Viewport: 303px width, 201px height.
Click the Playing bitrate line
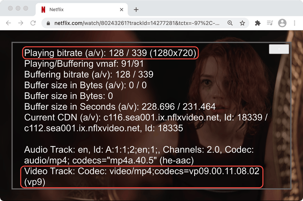tap(110, 53)
